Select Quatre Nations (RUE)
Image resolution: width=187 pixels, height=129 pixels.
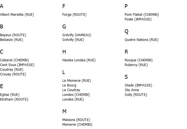[142, 40]
